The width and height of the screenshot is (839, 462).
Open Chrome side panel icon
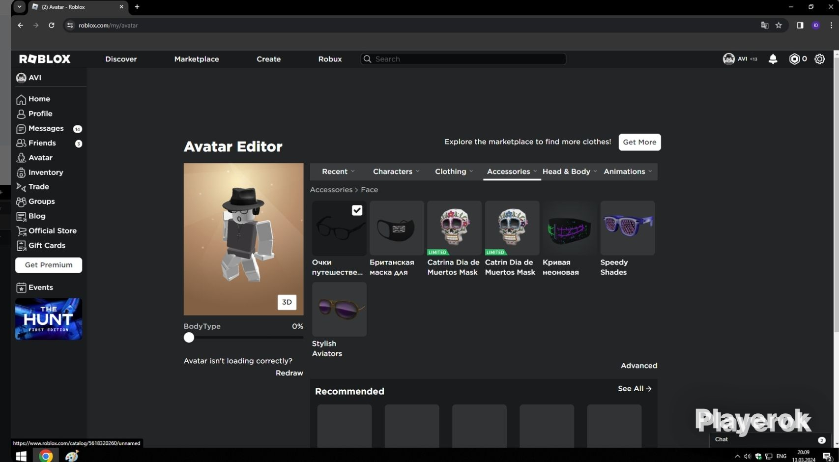pos(800,25)
